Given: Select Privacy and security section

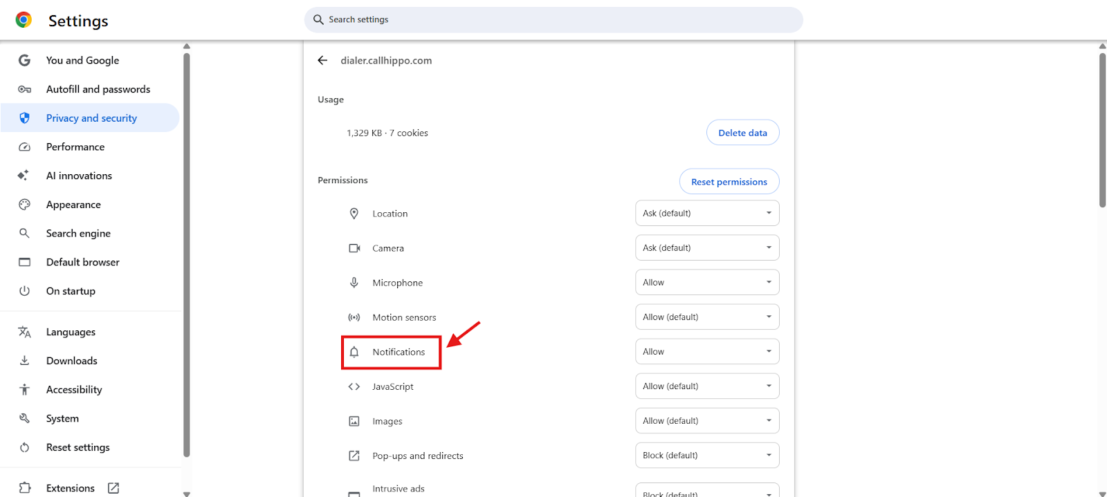Looking at the screenshot, I should click(90, 118).
